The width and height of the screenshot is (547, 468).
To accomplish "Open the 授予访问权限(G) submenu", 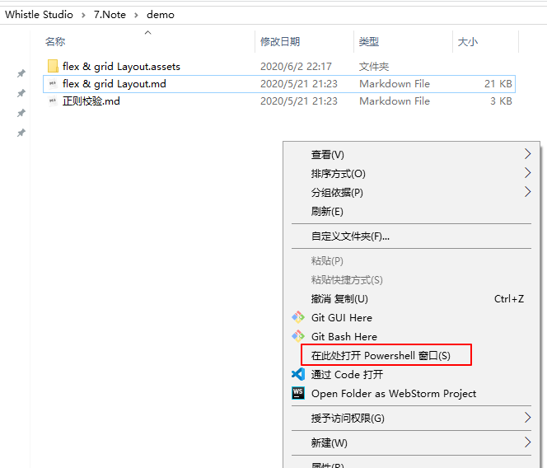I will click(x=412, y=418).
